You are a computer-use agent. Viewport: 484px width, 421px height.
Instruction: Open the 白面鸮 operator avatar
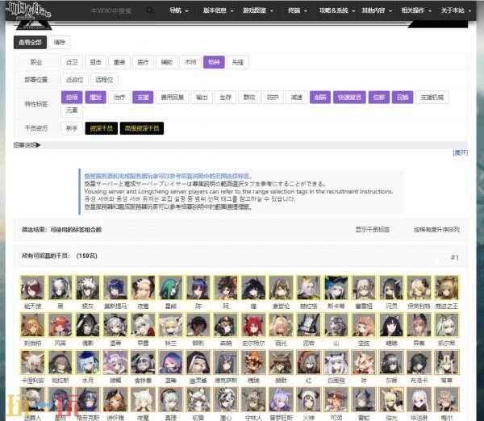pos(336,362)
